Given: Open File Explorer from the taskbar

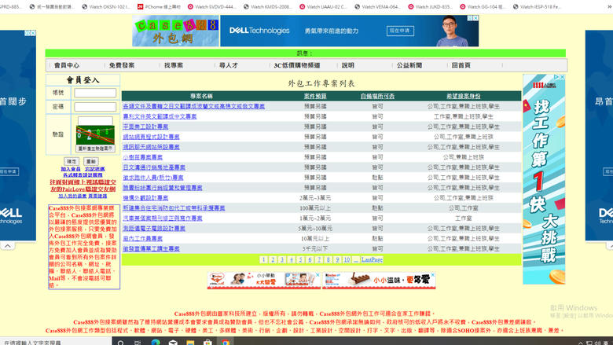Looking at the screenshot, I should click(190, 343).
